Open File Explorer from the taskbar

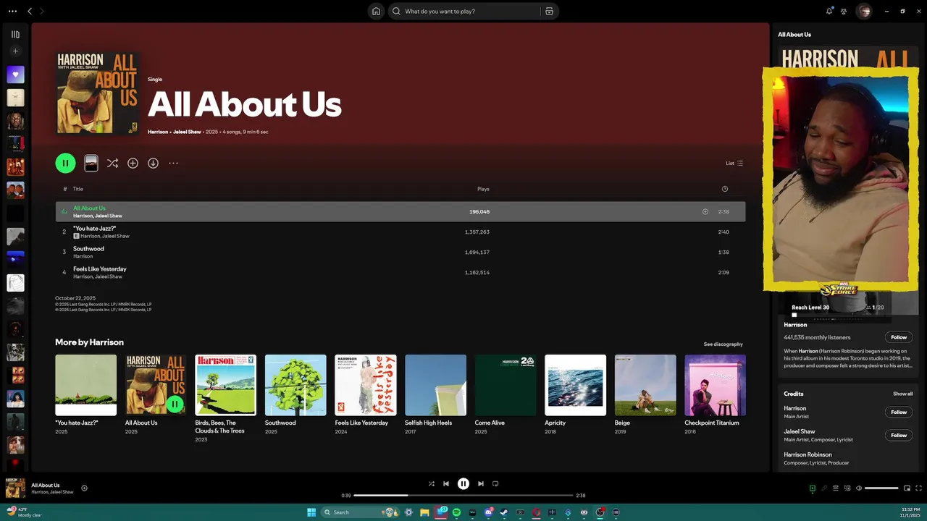[x=424, y=512]
